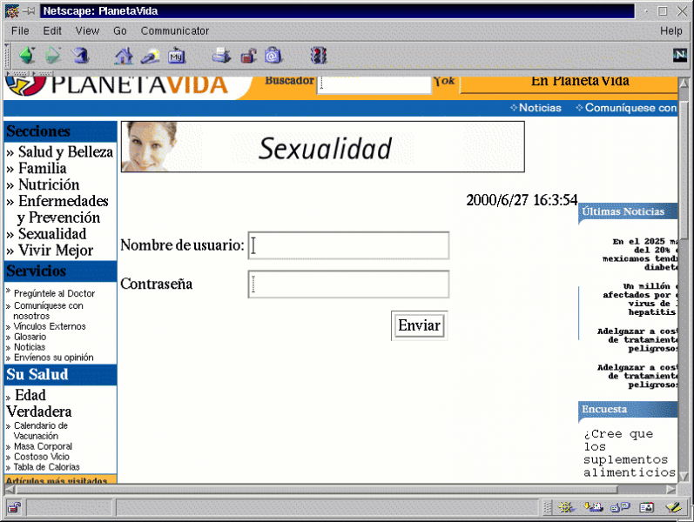Screen dimensions: 694x522
Task: Open the File menu
Action: coord(20,30)
